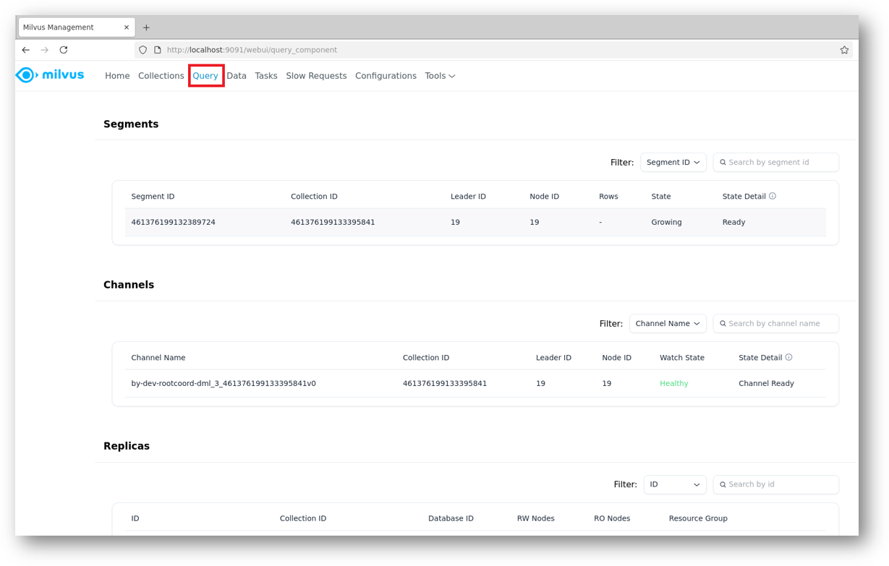Image resolution: width=889 pixels, height=566 pixels.
Task: Open a new browser tab
Action: pyautogui.click(x=146, y=27)
